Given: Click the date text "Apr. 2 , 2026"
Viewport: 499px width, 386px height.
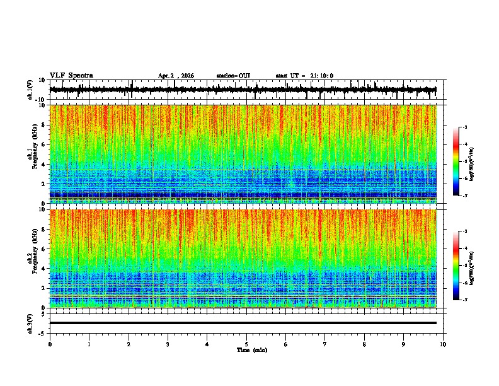Looking at the screenshot, I should coord(176,76).
